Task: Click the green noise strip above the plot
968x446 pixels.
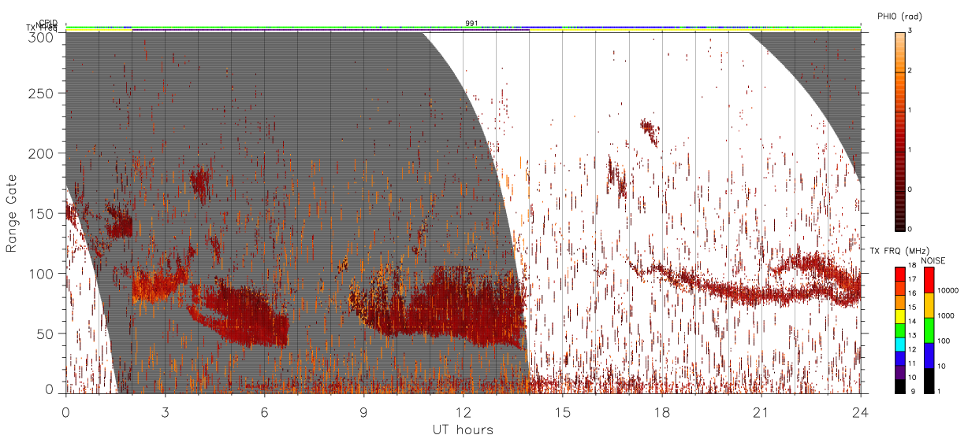Action: (463, 27)
